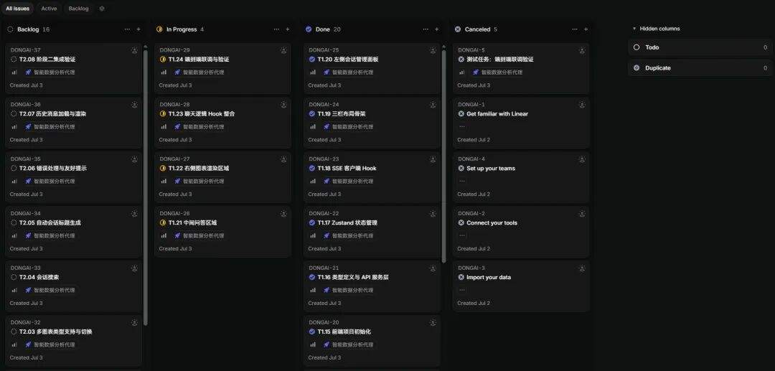
Task: Add new issue in Done column
Action: [x=436, y=29]
